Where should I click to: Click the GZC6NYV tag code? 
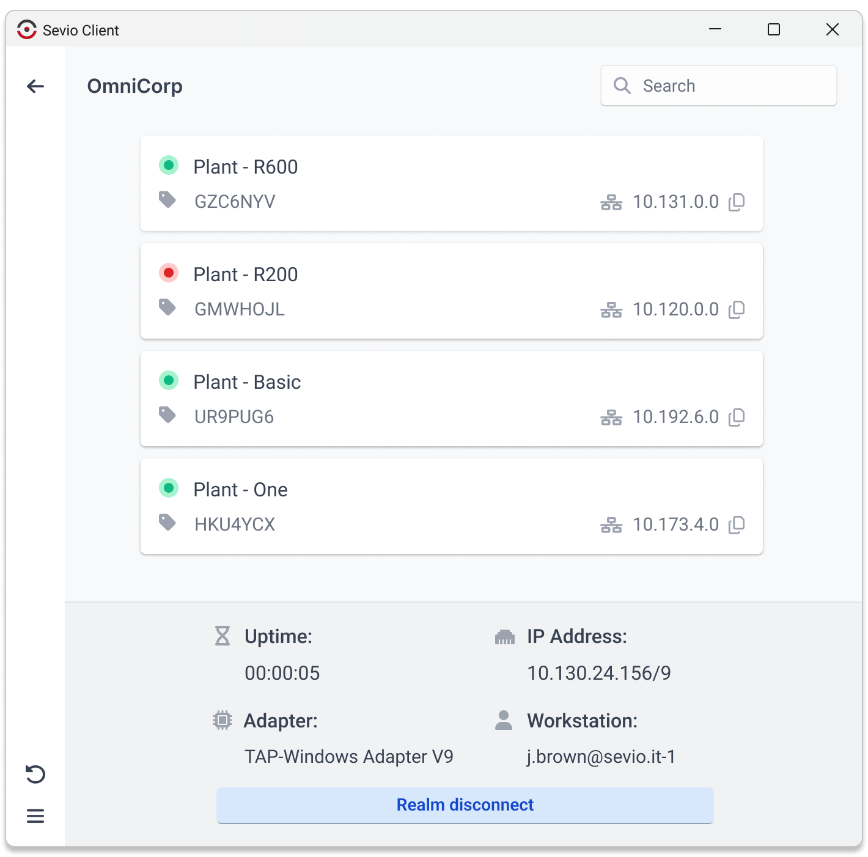(x=235, y=202)
